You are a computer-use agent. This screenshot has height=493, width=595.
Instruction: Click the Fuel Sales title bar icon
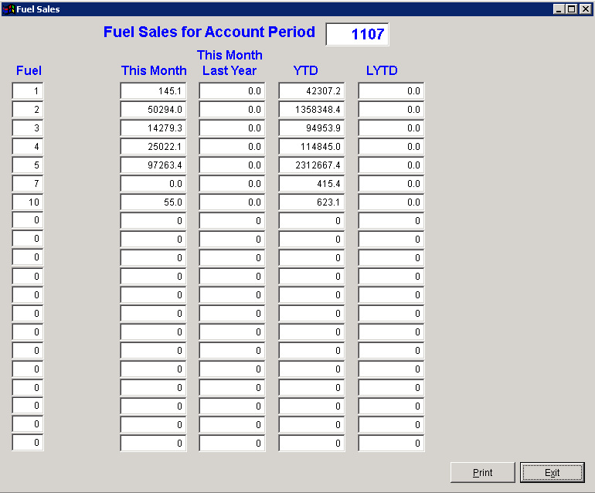[8, 9]
